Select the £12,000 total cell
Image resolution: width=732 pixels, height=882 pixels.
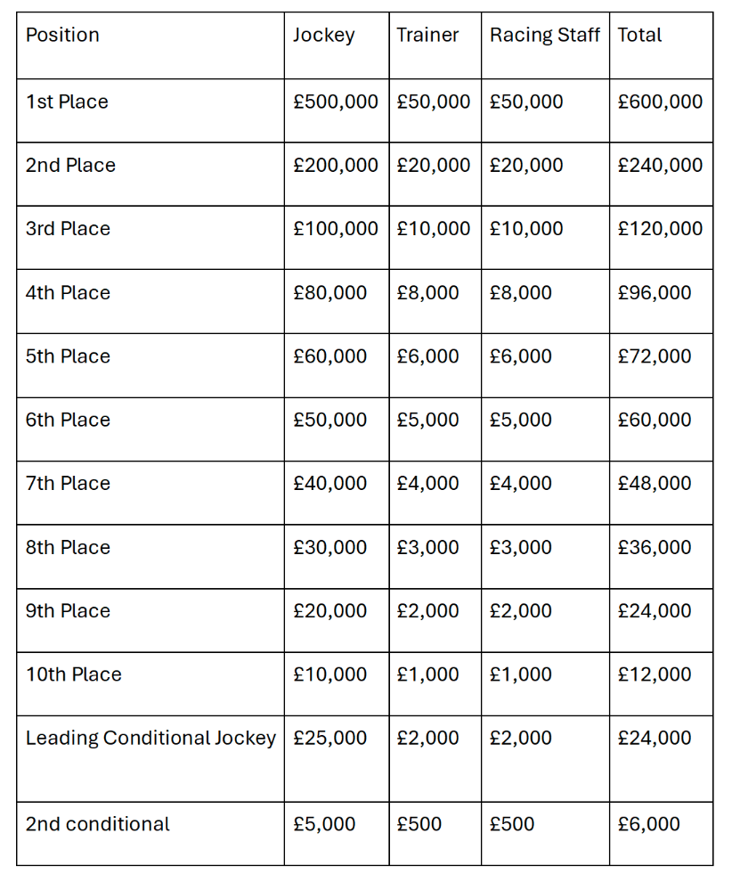coord(661,684)
